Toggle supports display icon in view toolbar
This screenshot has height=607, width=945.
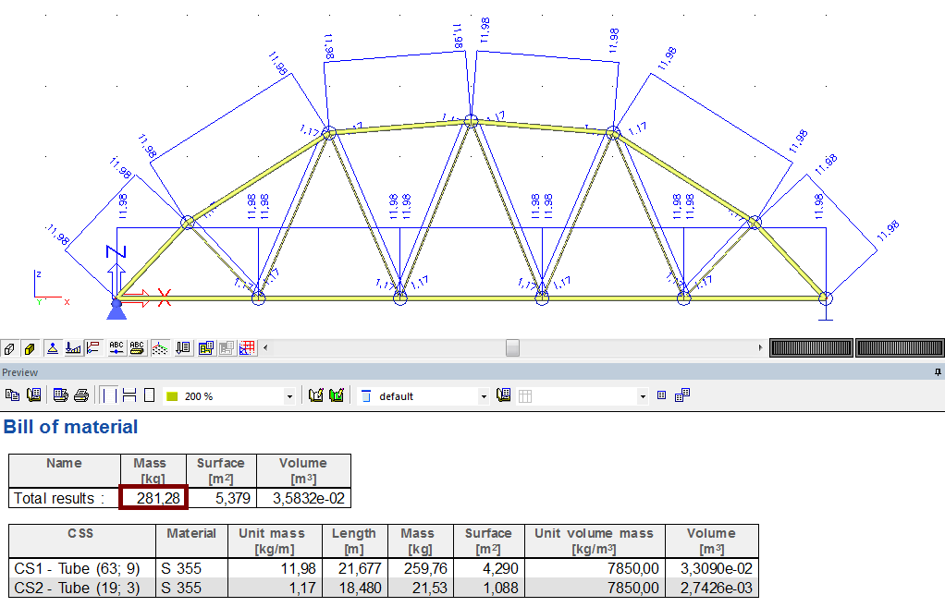pos(53,348)
